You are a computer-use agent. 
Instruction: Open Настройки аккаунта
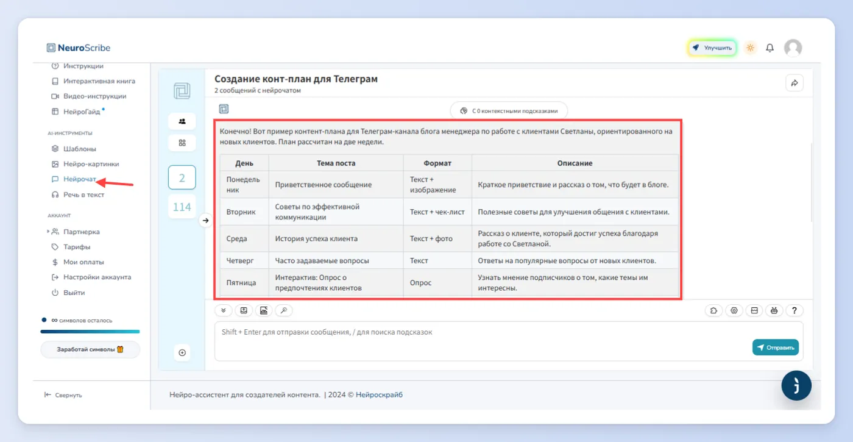(x=91, y=277)
